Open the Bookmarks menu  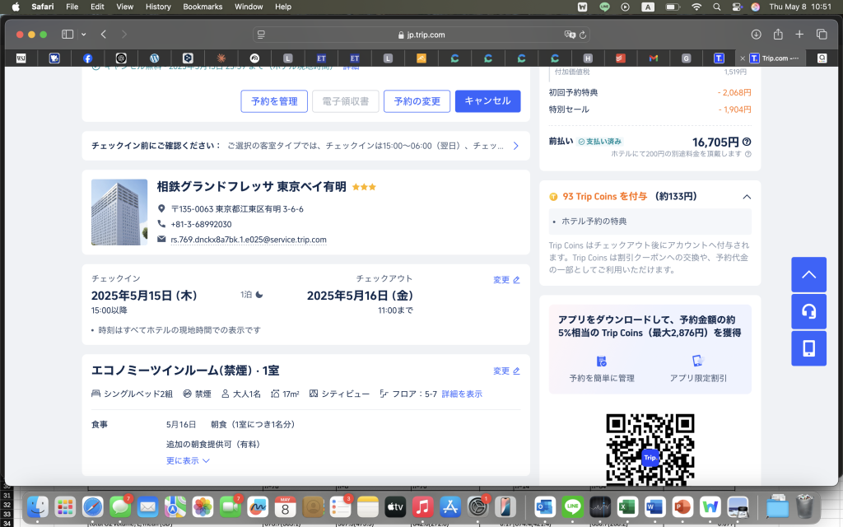click(203, 7)
